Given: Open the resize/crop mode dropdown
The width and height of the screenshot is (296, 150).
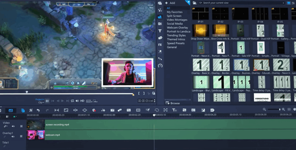Looking at the screenshot, I should [95, 101].
